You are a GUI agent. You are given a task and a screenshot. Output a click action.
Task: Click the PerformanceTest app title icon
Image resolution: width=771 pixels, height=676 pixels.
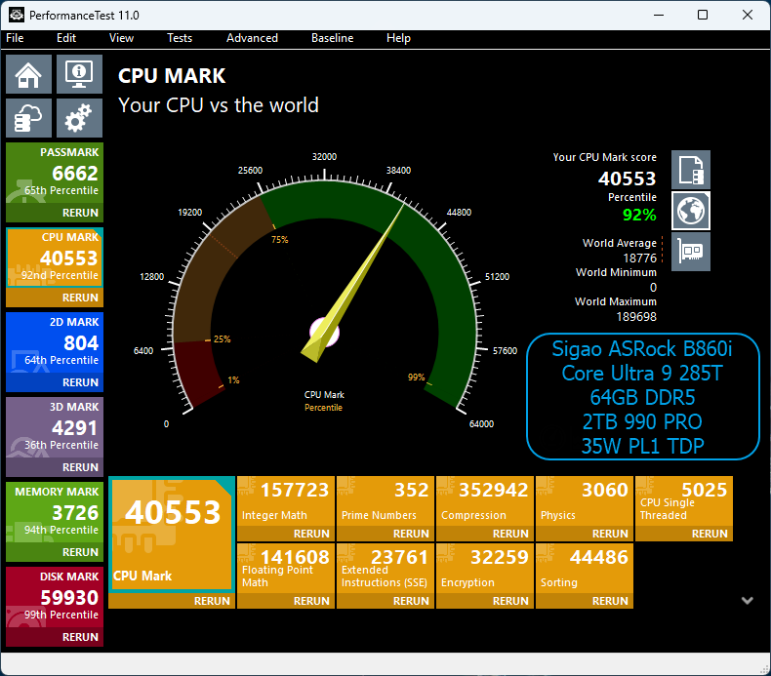coord(17,15)
